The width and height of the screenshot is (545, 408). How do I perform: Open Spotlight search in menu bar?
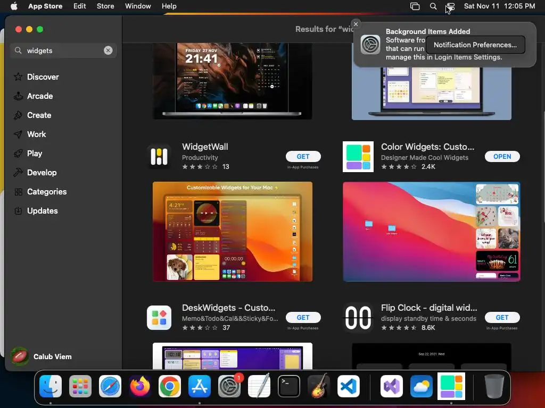[x=433, y=6]
